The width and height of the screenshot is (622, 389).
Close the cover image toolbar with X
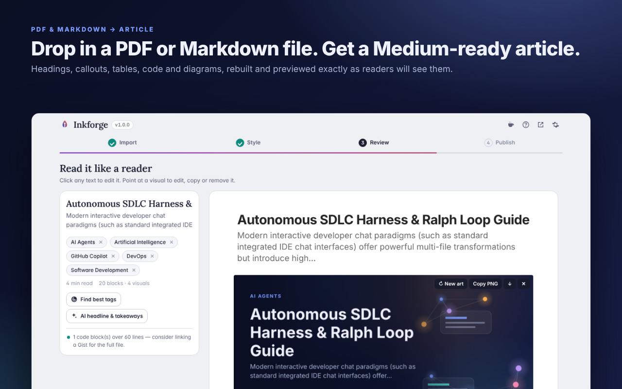pos(523,283)
